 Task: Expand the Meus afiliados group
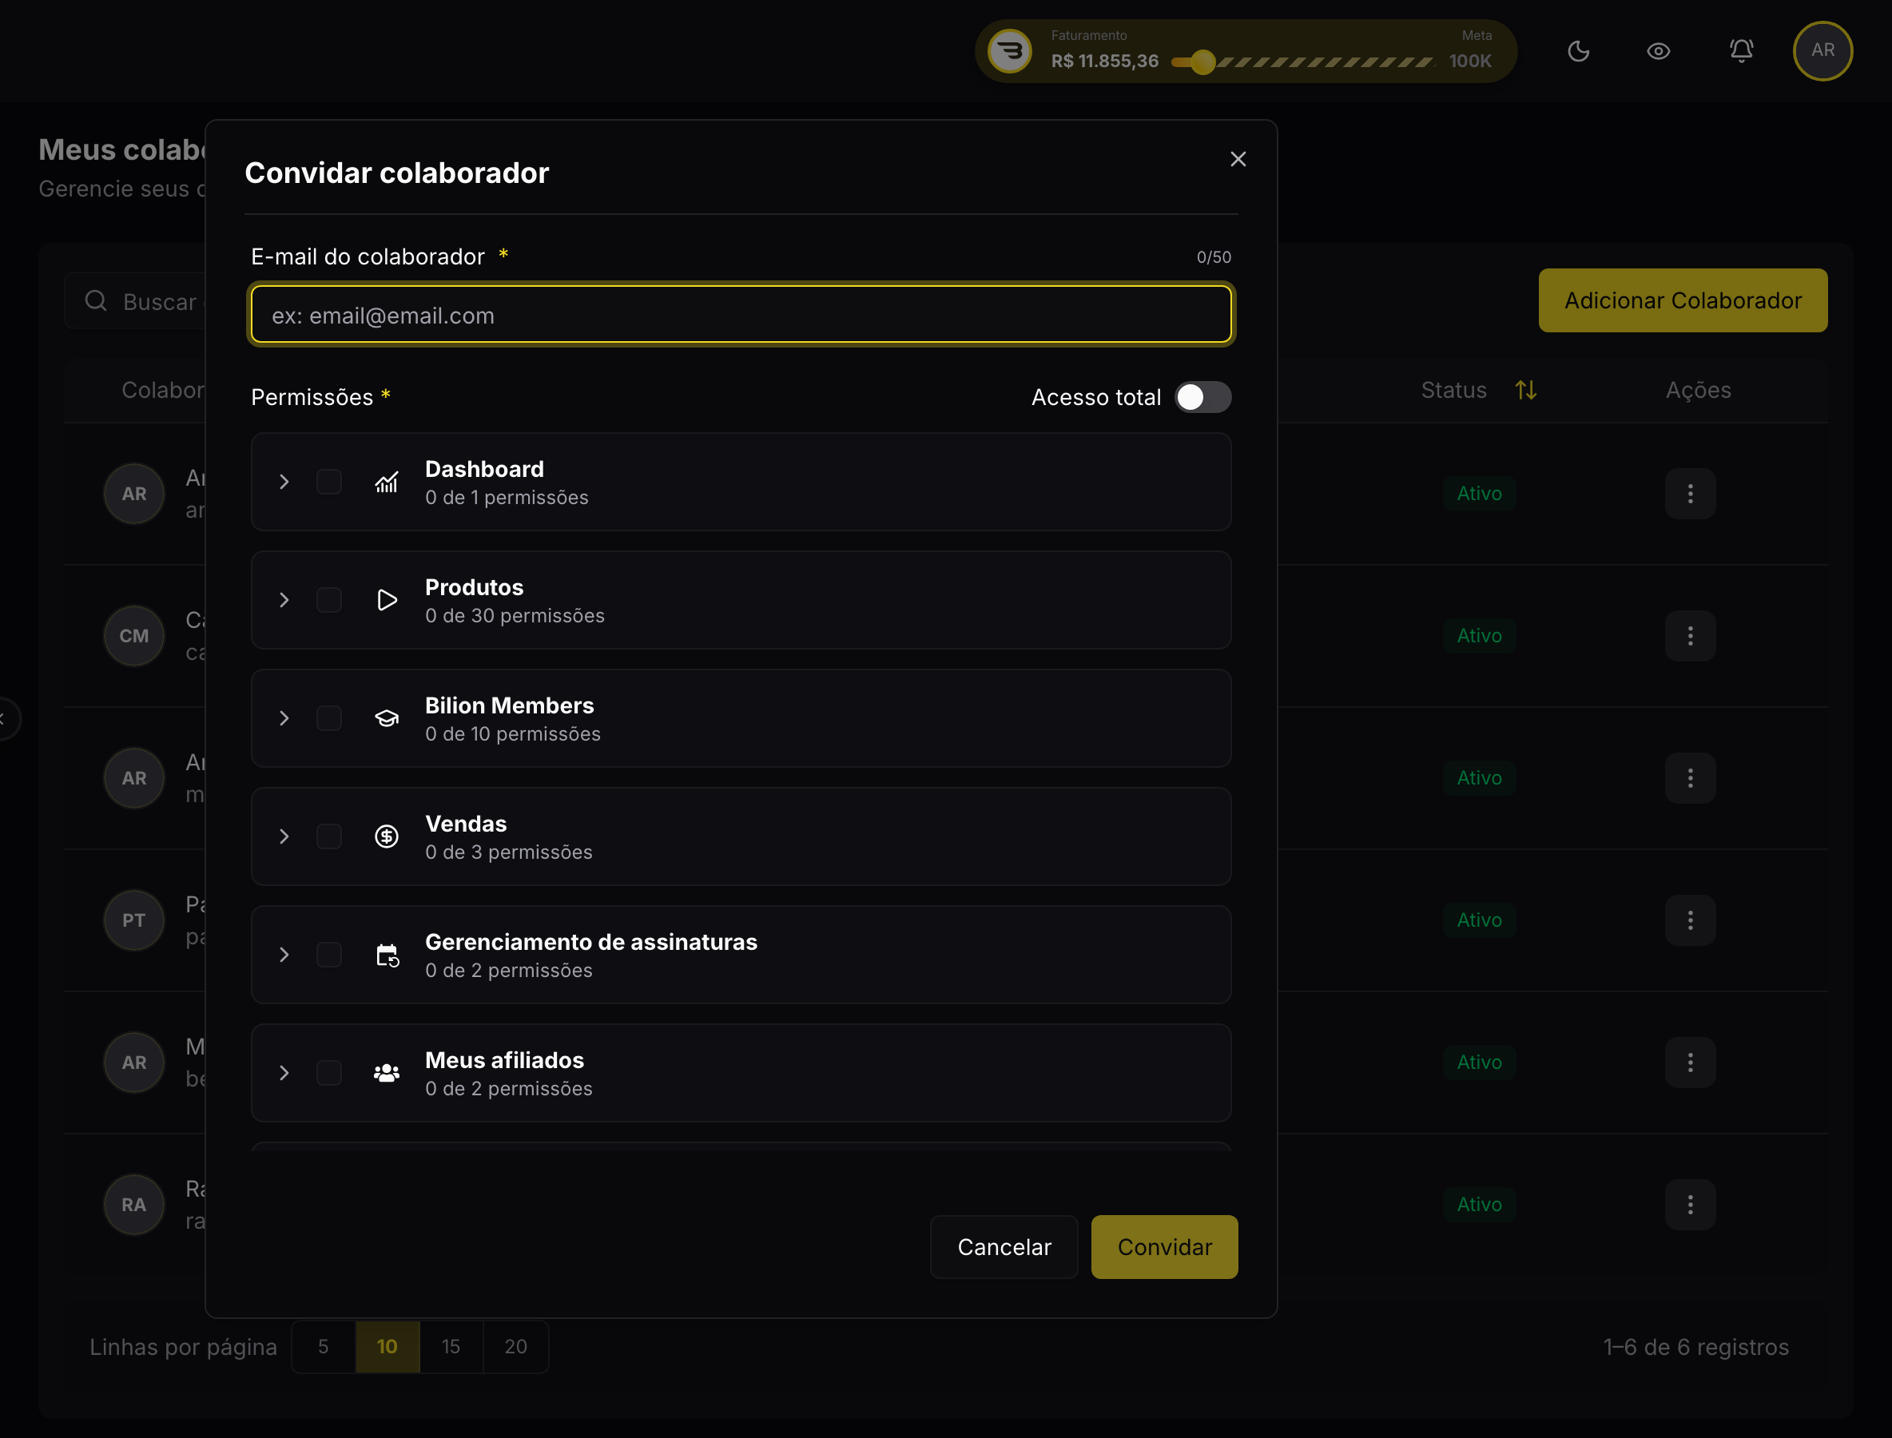point(284,1072)
